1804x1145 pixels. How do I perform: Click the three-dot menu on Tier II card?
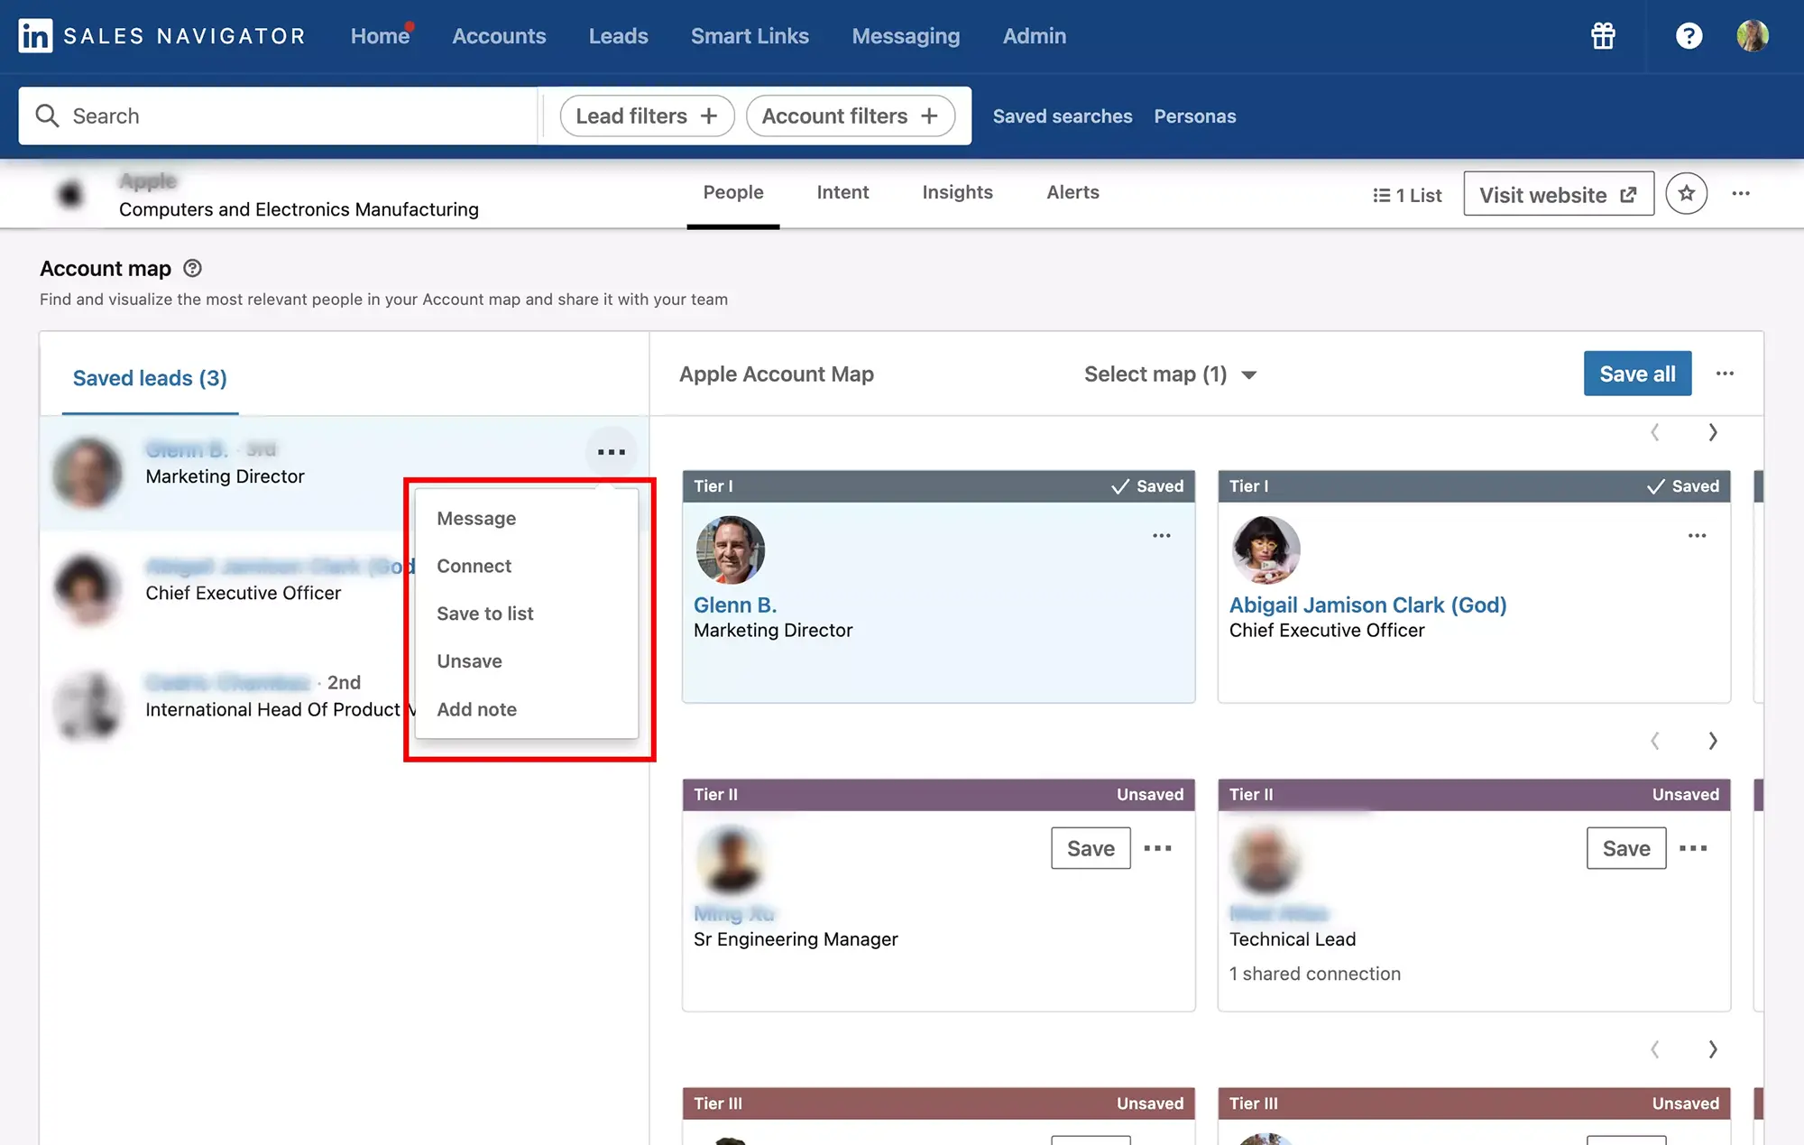(1157, 846)
